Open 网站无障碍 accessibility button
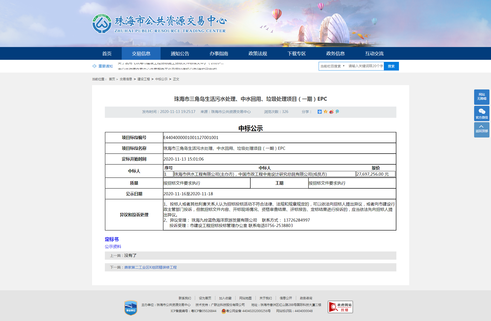This screenshot has width=491, height=321. click(x=482, y=97)
